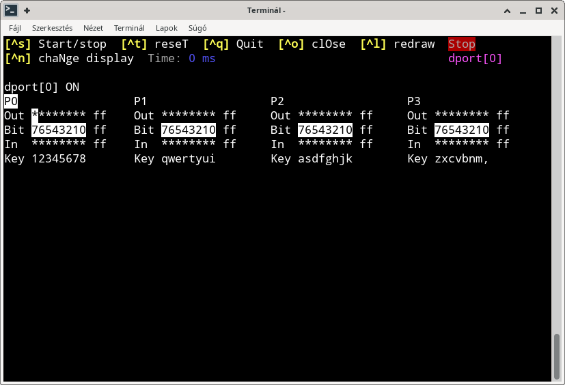
Task: Click the P3 Bit 76543210 field
Action: point(462,130)
